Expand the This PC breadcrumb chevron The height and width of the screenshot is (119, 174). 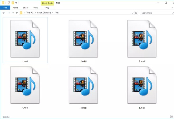pos(35,13)
